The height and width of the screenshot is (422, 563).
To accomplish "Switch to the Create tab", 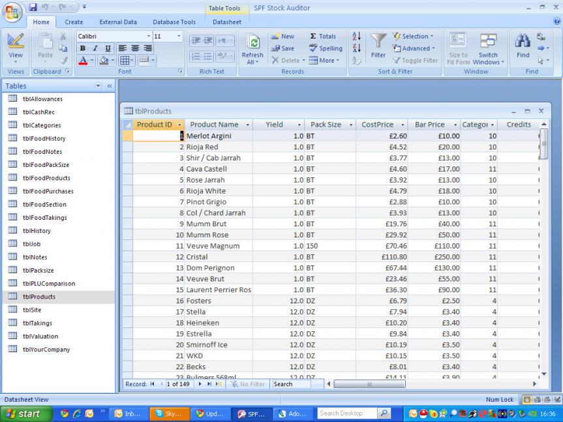I will tap(74, 22).
